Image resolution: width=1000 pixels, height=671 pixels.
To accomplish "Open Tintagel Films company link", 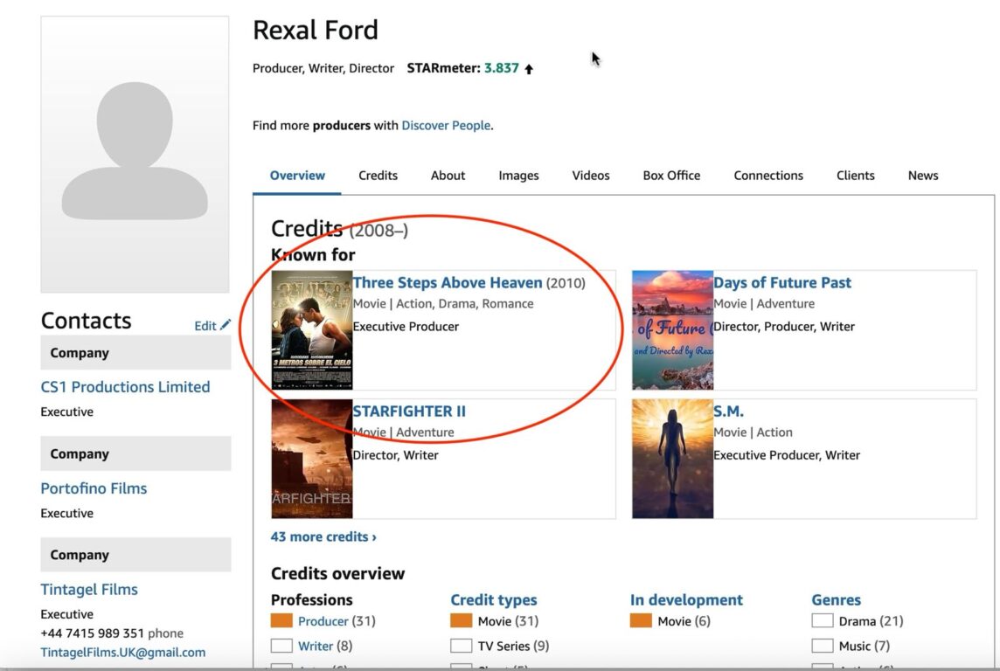I will [89, 590].
